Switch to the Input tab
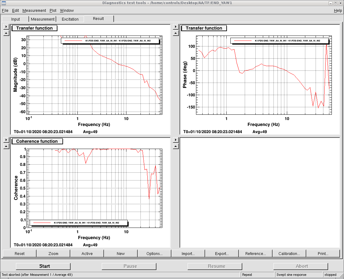344x279 pixels. [x=16, y=19]
